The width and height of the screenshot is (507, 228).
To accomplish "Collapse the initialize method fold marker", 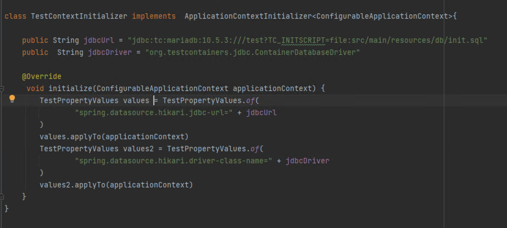I will (2, 88).
